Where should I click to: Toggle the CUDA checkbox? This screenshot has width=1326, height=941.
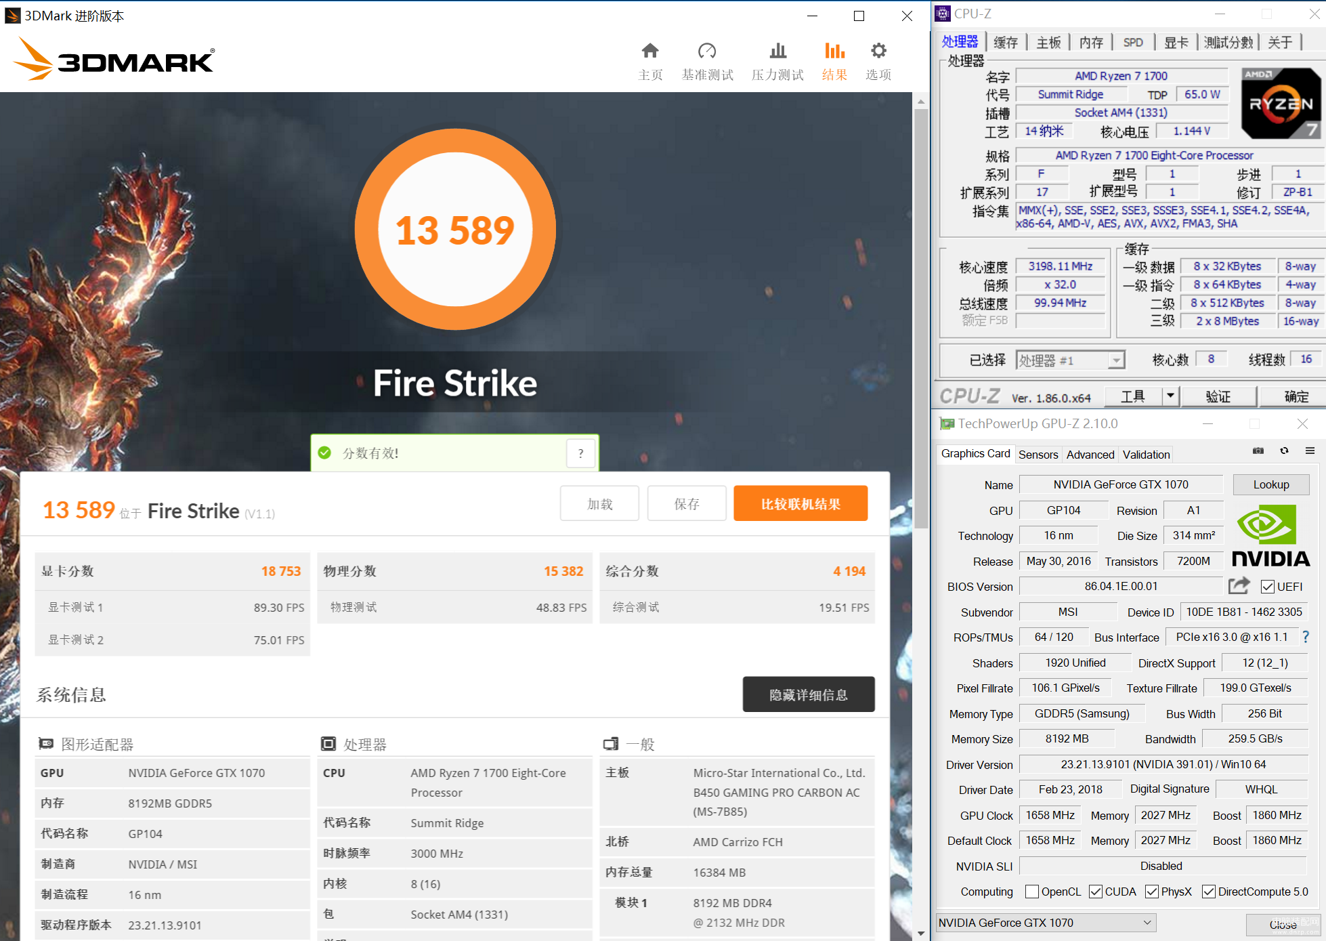click(x=1095, y=892)
